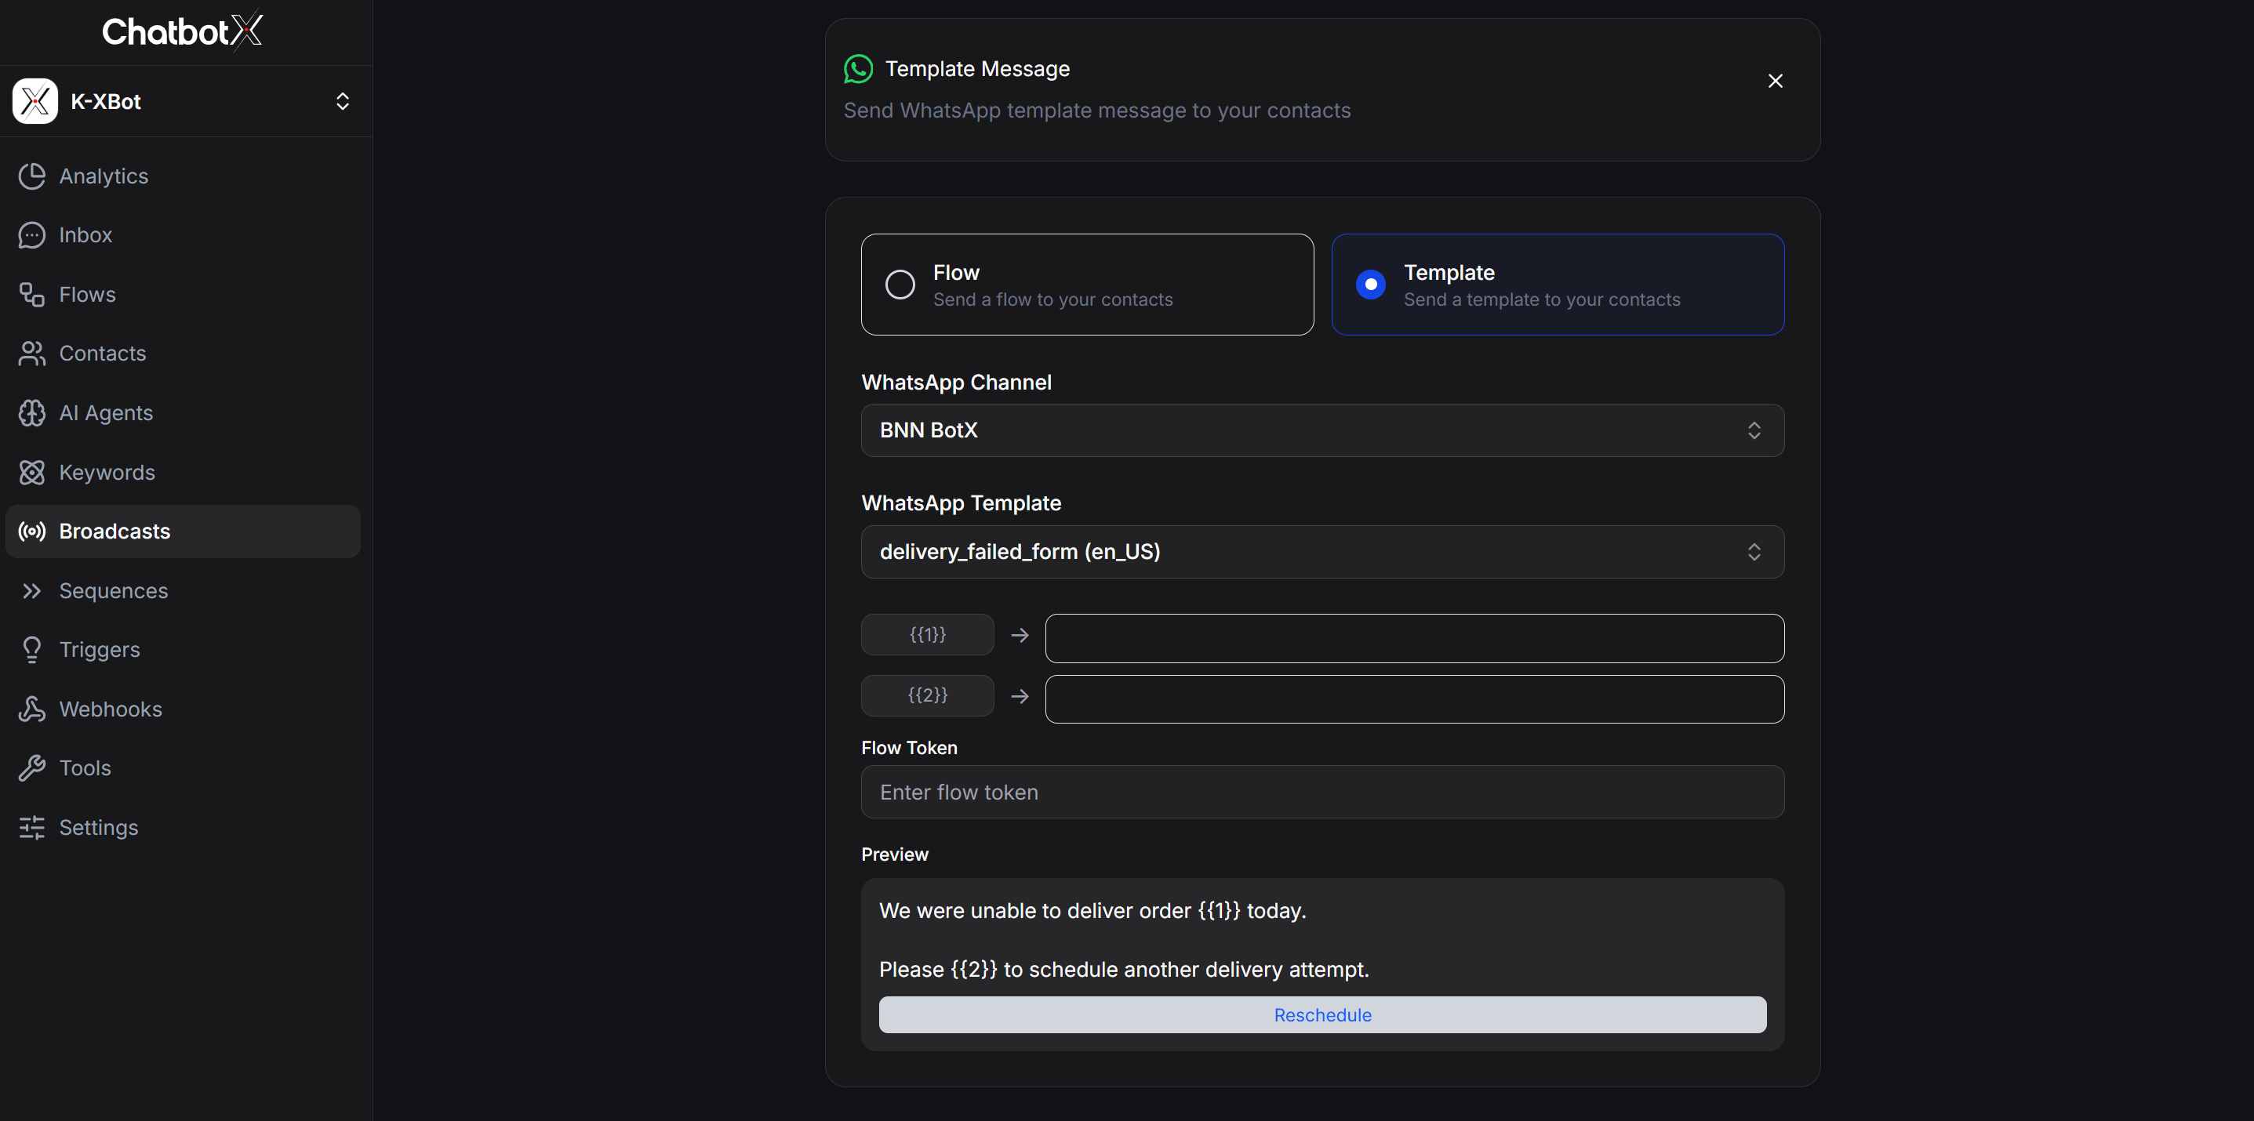Click the Preview label
Viewport: 2254px width, 1121px height.
[894, 854]
